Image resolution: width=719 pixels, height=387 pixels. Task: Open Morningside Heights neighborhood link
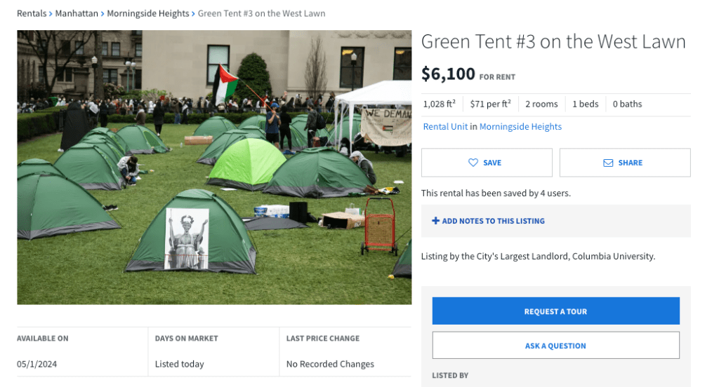pos(520,127)
